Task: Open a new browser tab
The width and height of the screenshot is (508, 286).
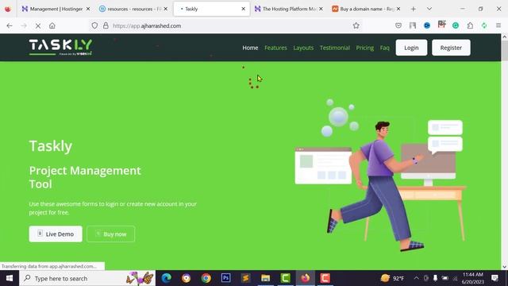Action: (413, 9)
